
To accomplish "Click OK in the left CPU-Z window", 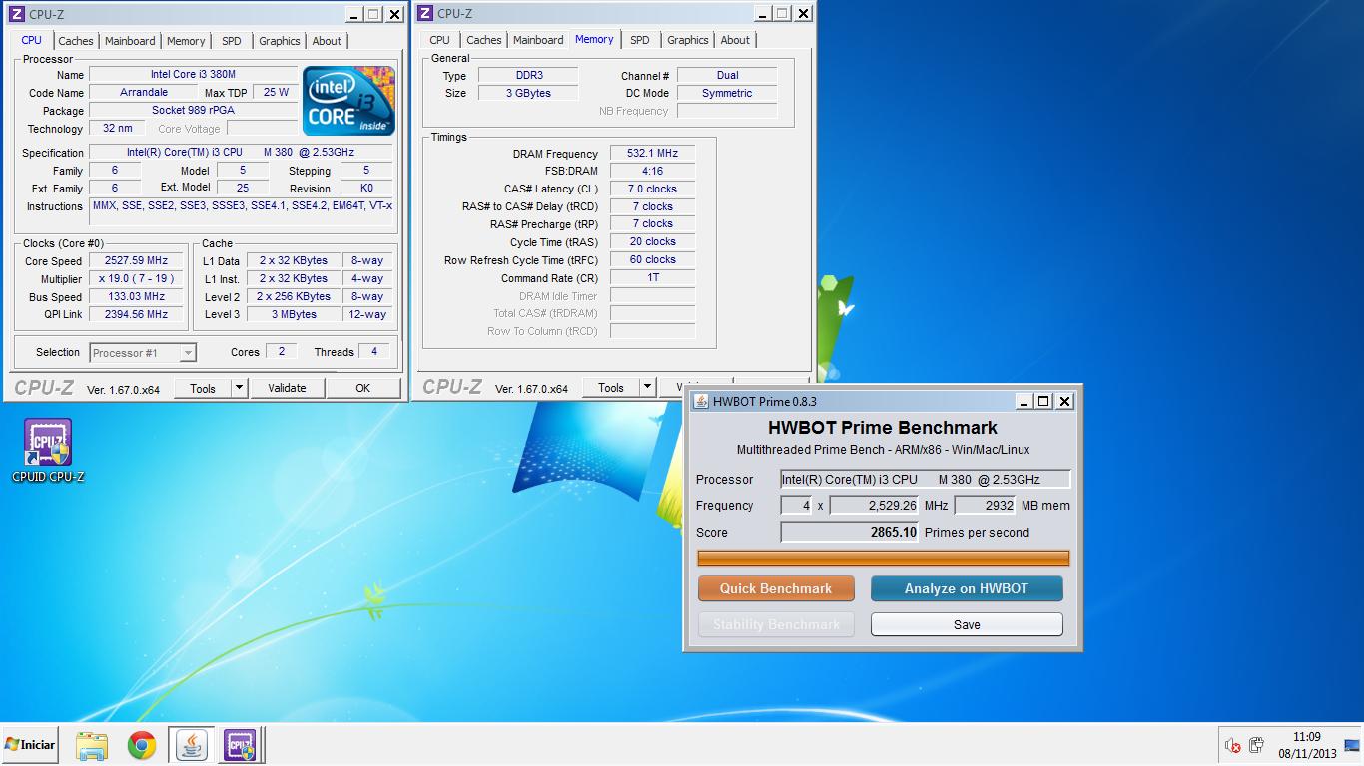I will (x=363, y=388).
